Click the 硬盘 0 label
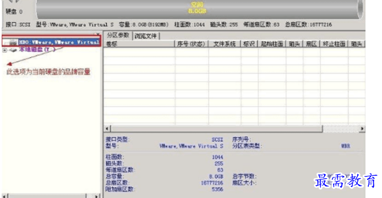The image size is (382, 198). click(14, 12)
